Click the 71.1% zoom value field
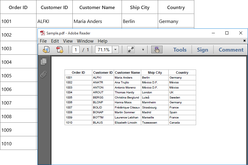Image resolution: width=248 pixels, height=165 pixels. [x=103, y=50]
